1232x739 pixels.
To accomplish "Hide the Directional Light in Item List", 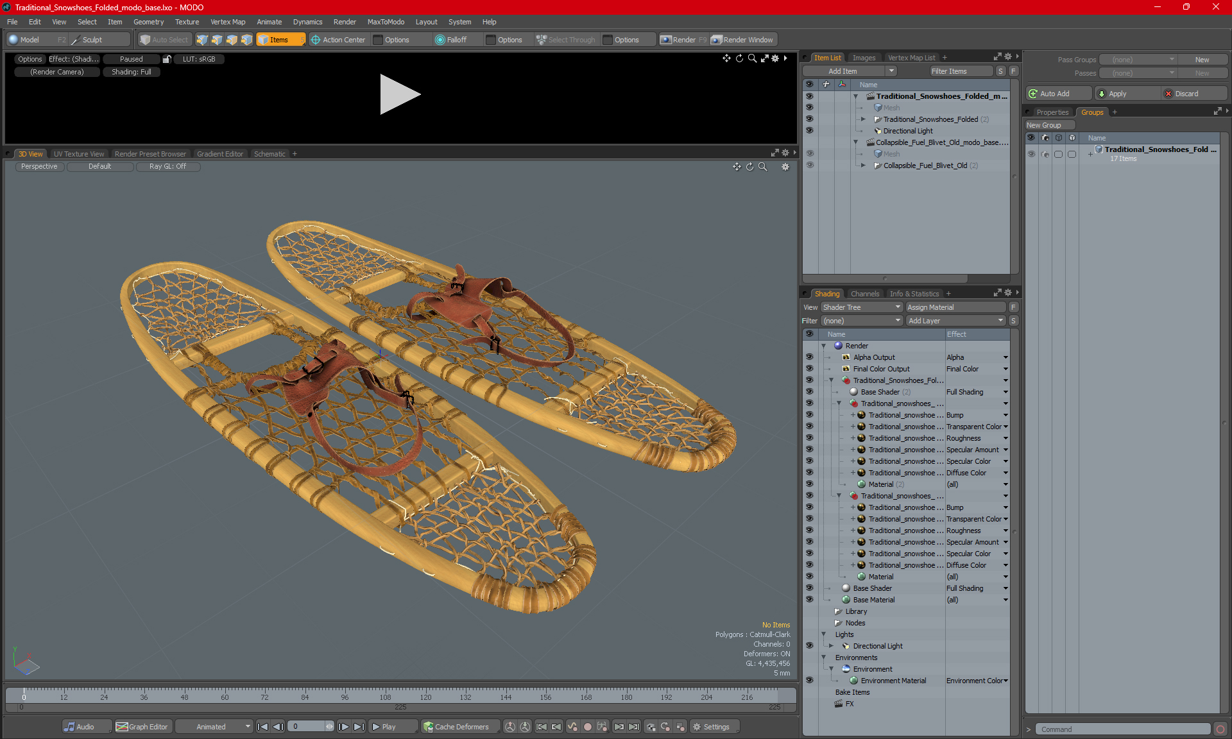I will [x=809, y=131].
